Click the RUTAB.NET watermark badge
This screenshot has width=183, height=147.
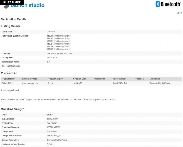tap(10, 2)
